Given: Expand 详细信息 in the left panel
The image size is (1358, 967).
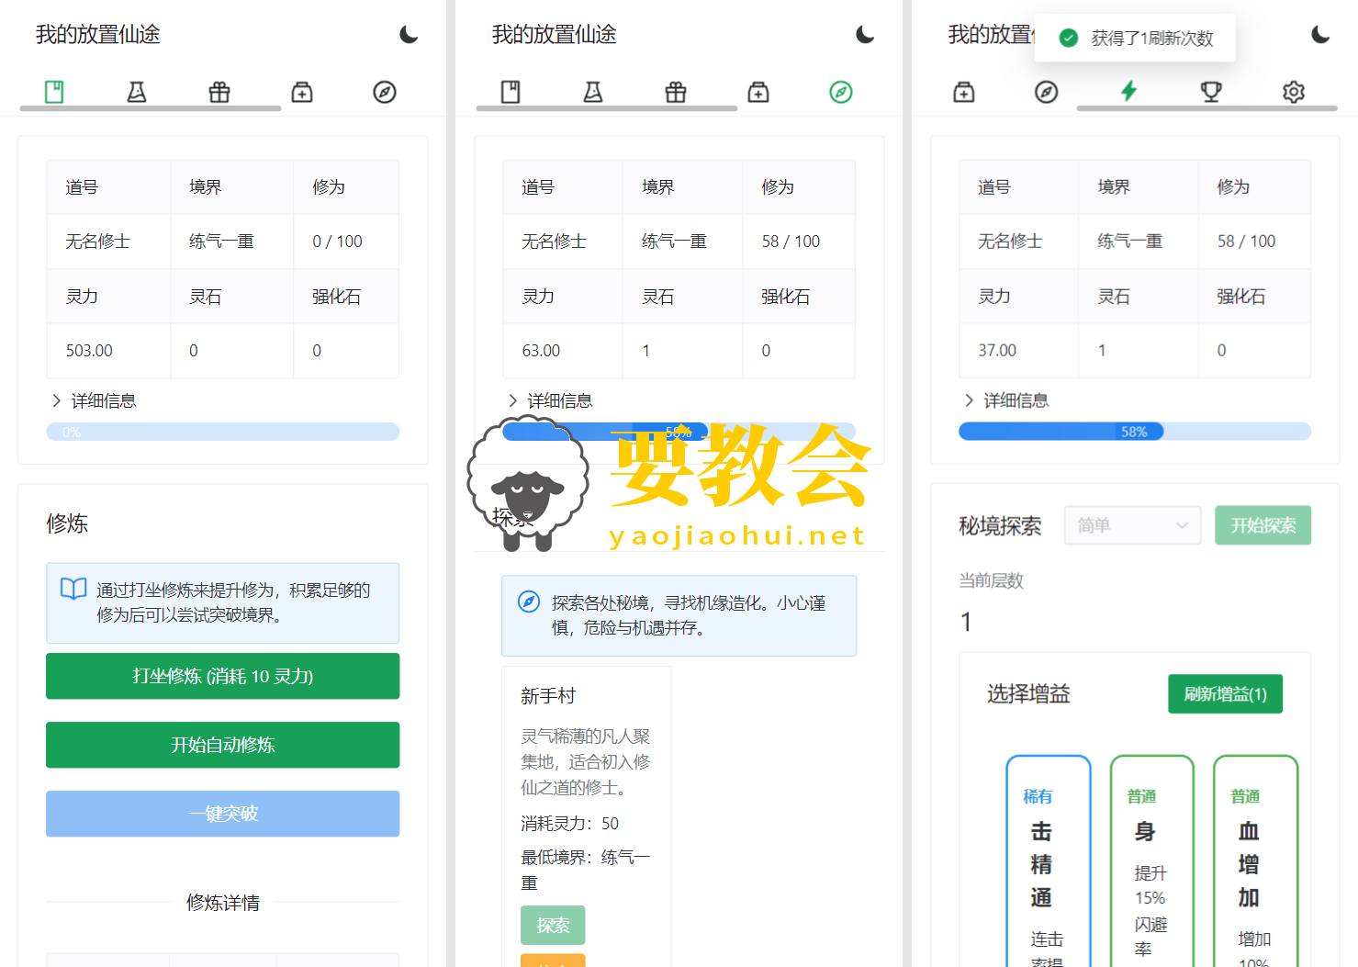Looking at the screenshot, I should (x=95, y=400).
